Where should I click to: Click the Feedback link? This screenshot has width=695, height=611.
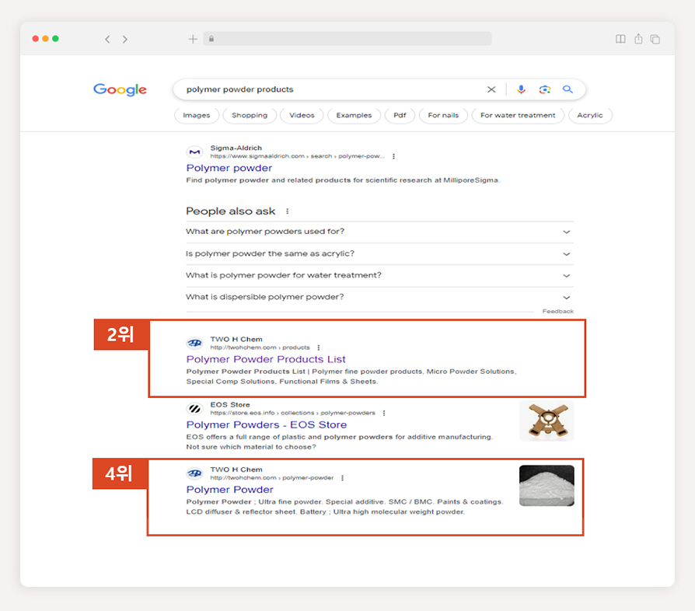[x=557, y=312]
